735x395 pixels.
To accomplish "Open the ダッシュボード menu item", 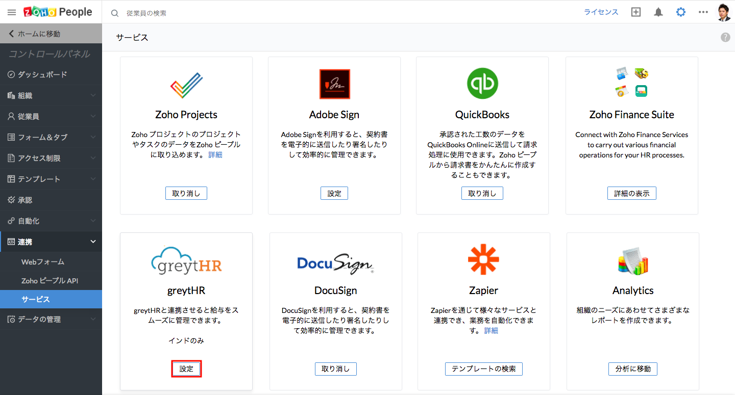I will (x=51, y=74).
